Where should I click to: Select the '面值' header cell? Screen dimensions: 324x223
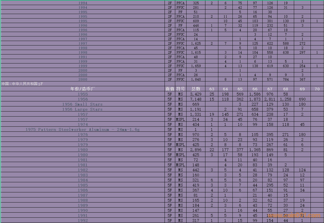point(170,89)
